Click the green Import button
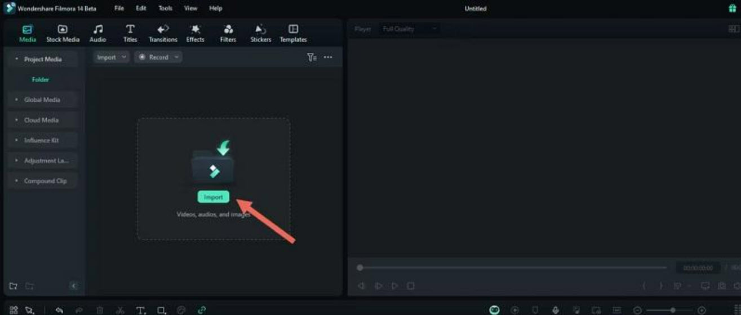 click(214, 197)
